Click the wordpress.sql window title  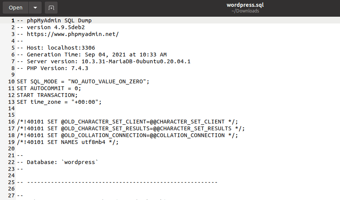pyautogui.click(x=245, y=5)
